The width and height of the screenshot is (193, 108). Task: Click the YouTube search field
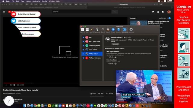[x=82, y=12]
